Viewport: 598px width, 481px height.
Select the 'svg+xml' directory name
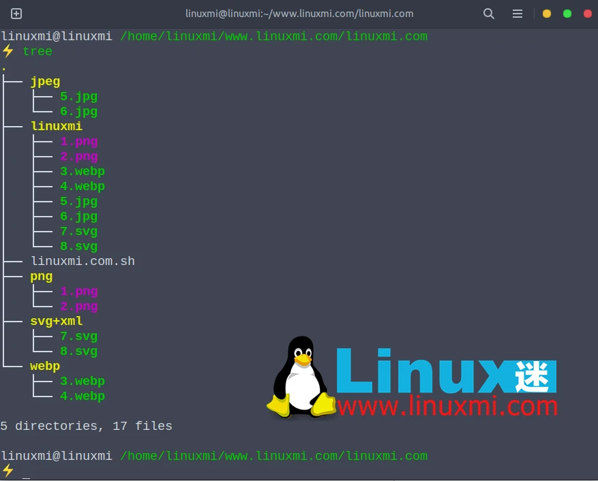pos(57,321)
